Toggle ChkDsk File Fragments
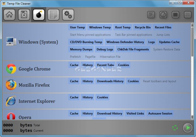196x137 pixels. [133, 49]
